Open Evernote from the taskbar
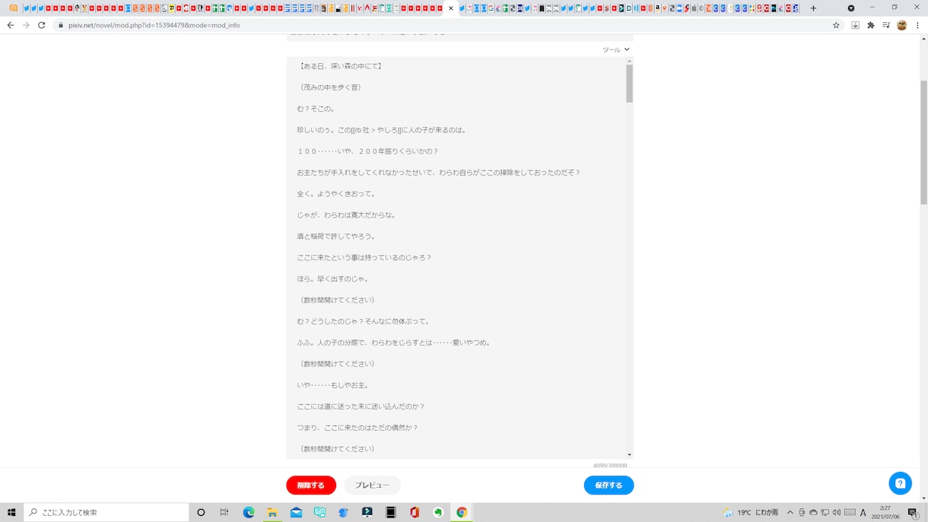The width and height of the screenshot is (928, 522). (x=438, y=512)
